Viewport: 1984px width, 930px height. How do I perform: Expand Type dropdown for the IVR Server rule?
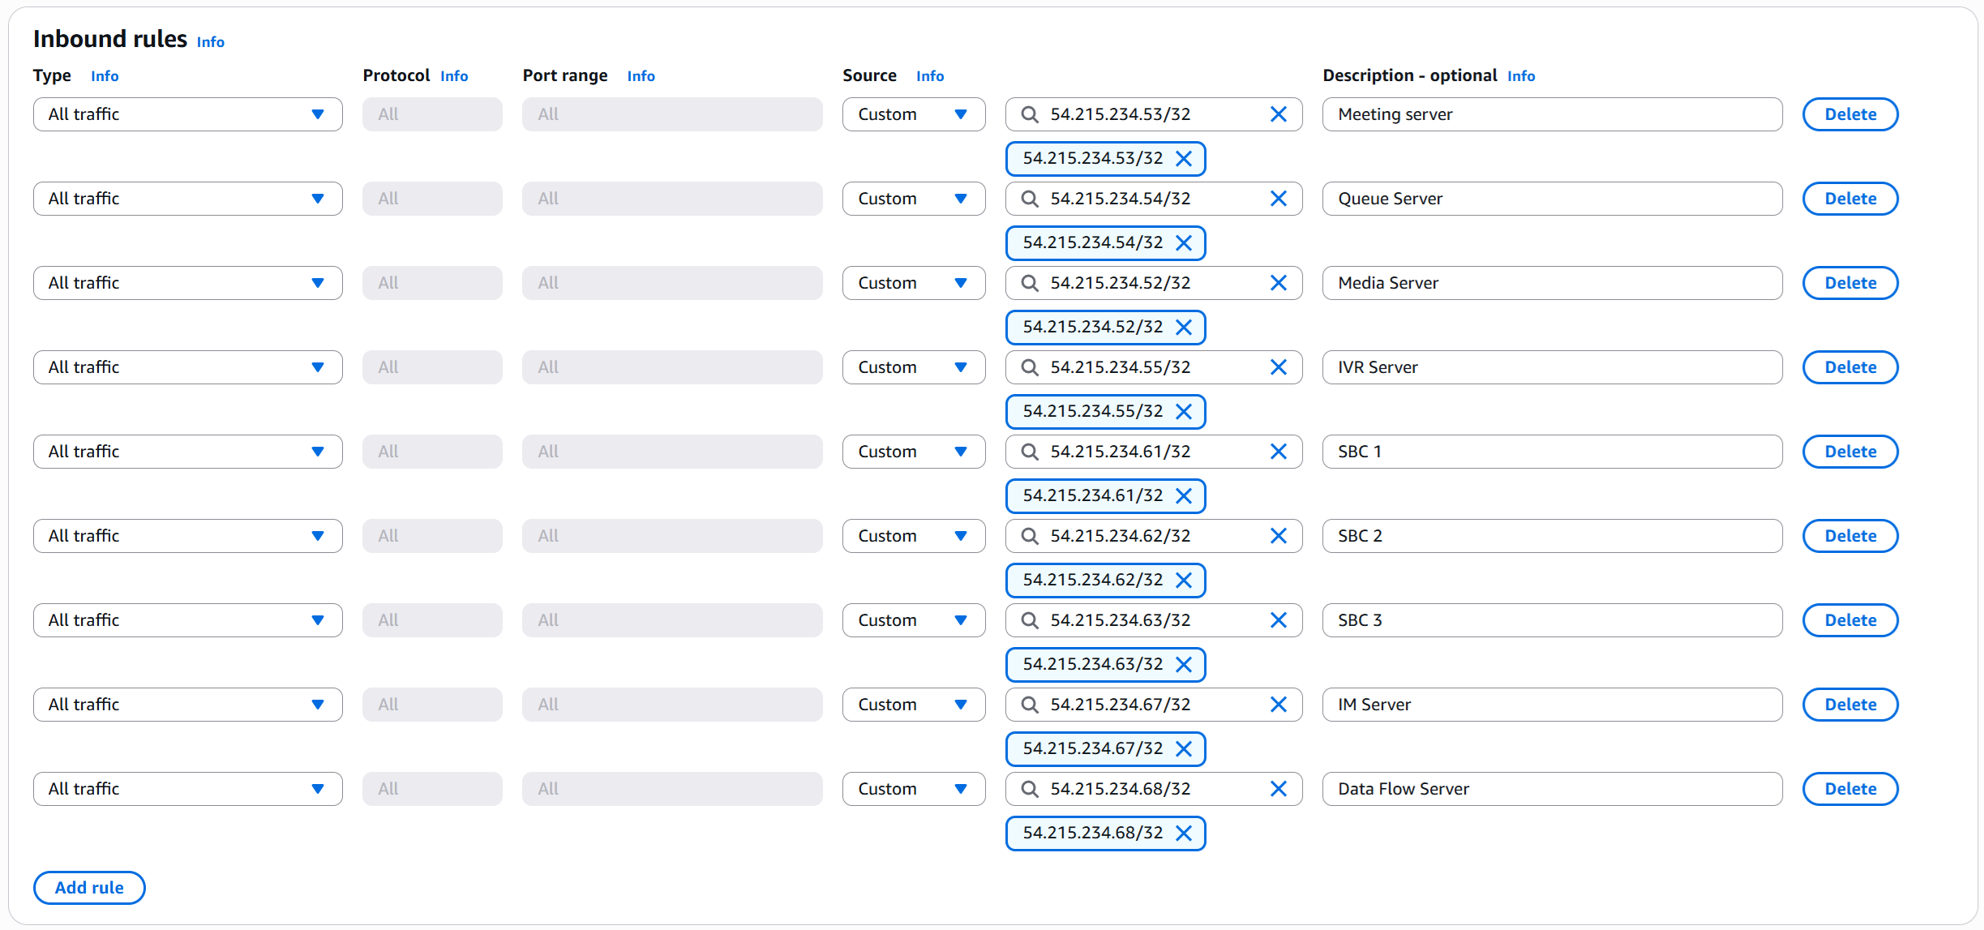tap(187, 367)
